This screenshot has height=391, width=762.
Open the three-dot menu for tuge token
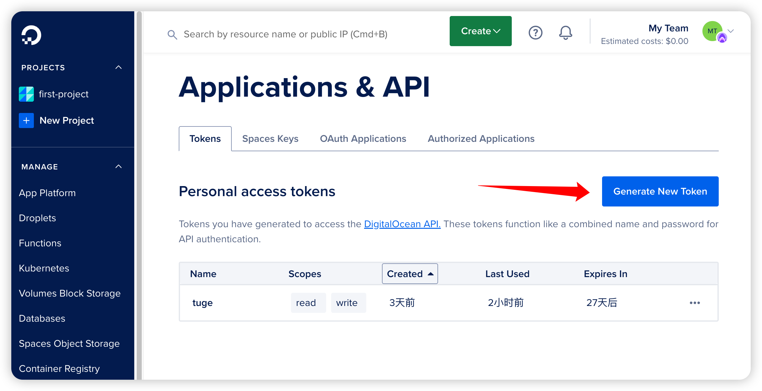point(695,303)
